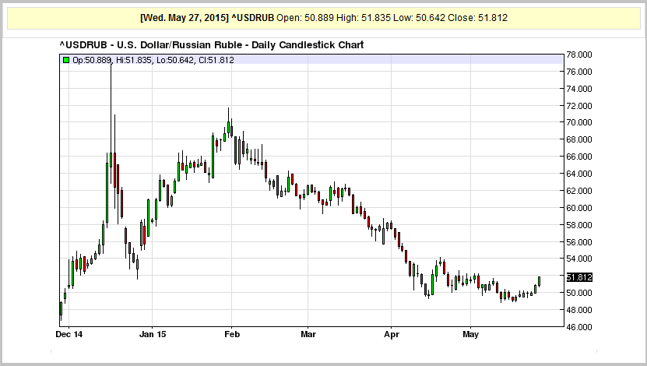Click the 'Dec 14' x-axis label

click(x=69, y=334)
